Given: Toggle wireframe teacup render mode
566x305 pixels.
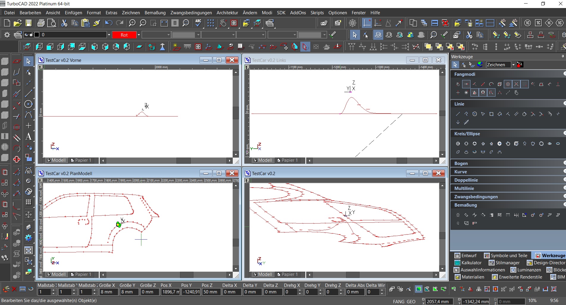Looking at the screenshot, I should coord(378,35).
